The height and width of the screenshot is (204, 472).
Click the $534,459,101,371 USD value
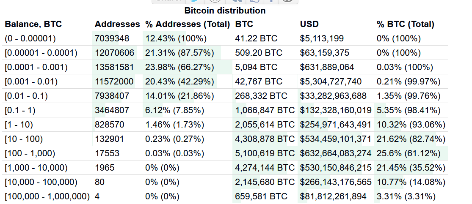(335, 139)
